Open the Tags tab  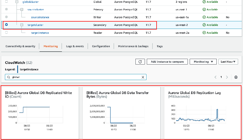pos(160,46)
